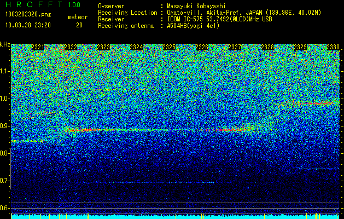
Task: Click the 0.7 kHz axis label
Action: (x=5, y=181)
